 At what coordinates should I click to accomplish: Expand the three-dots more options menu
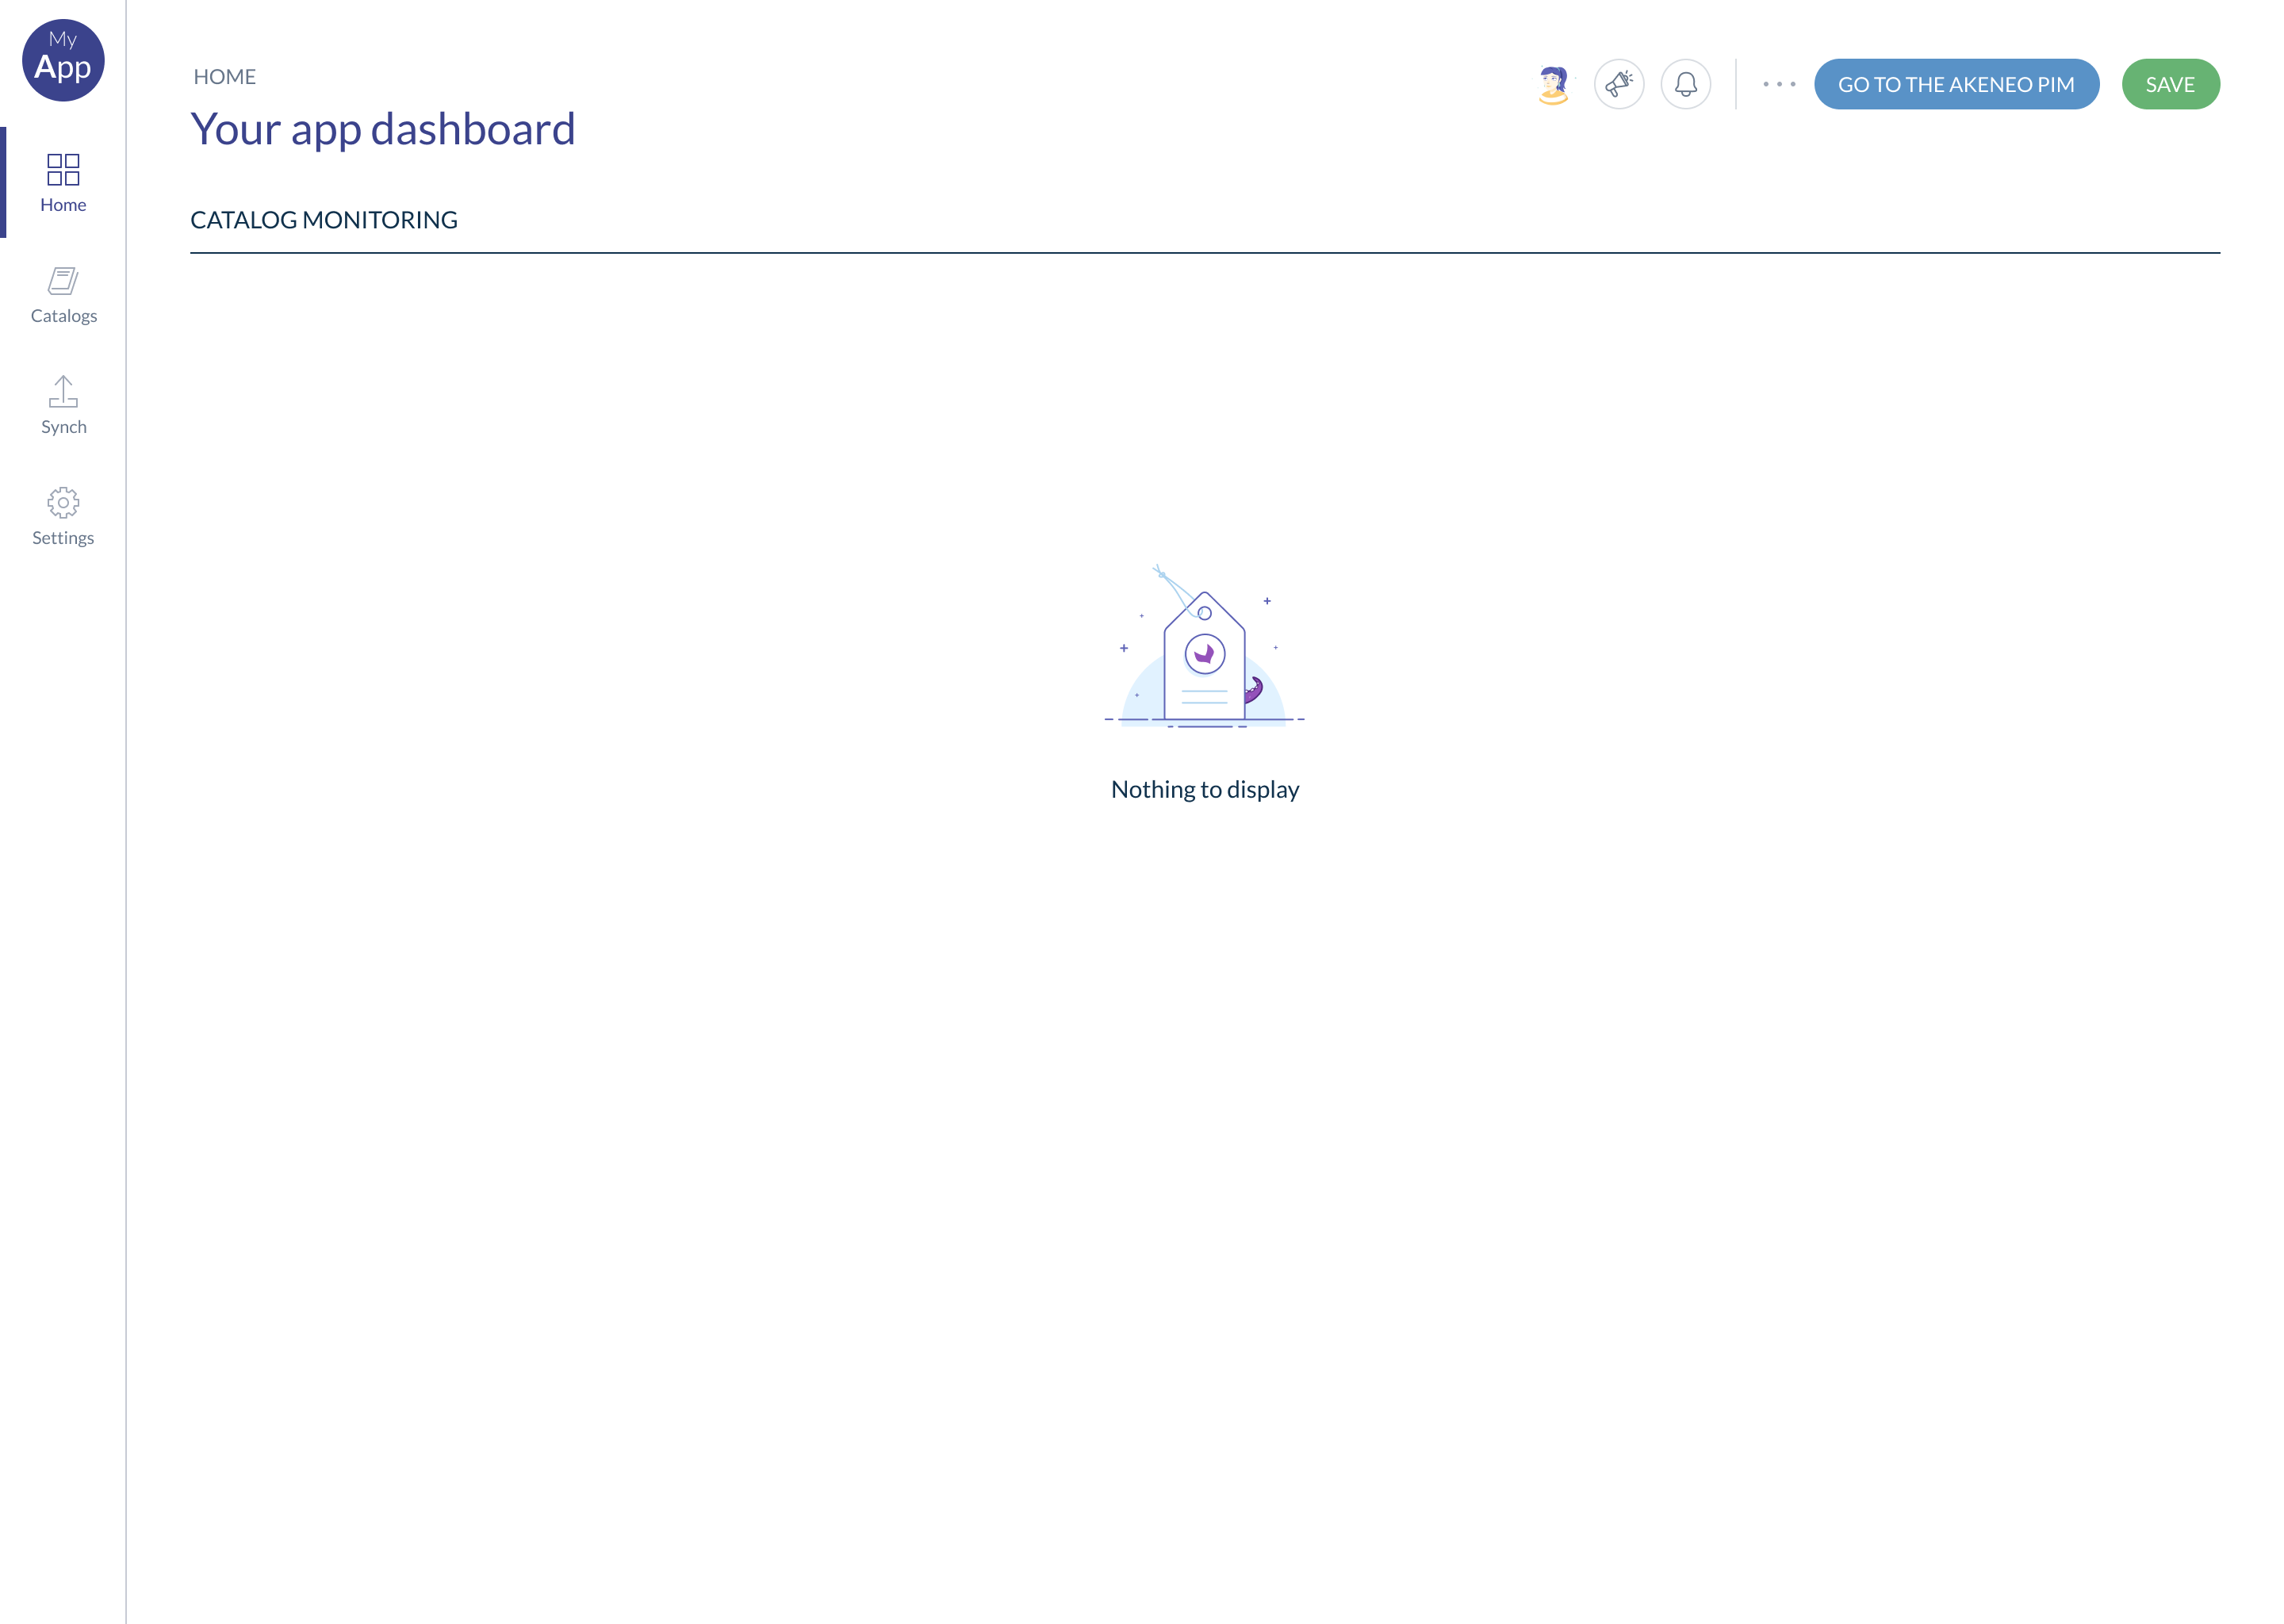pyautogui.click(x=1779, y=85)
